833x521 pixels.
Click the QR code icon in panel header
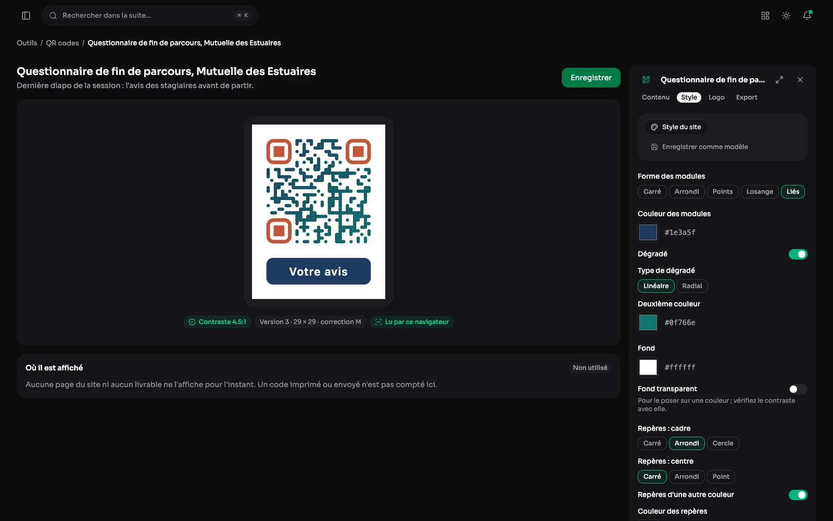(x=646, y=80)
